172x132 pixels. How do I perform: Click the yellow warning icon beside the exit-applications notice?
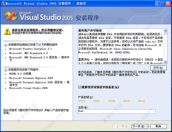click(5, 31)
